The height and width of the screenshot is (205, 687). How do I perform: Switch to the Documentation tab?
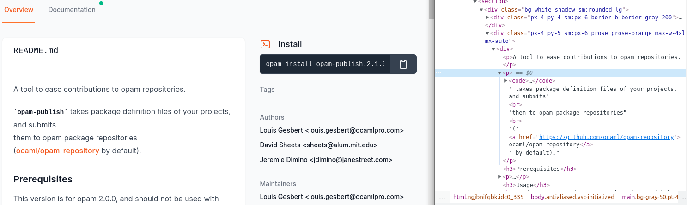[x=72, y=10]
